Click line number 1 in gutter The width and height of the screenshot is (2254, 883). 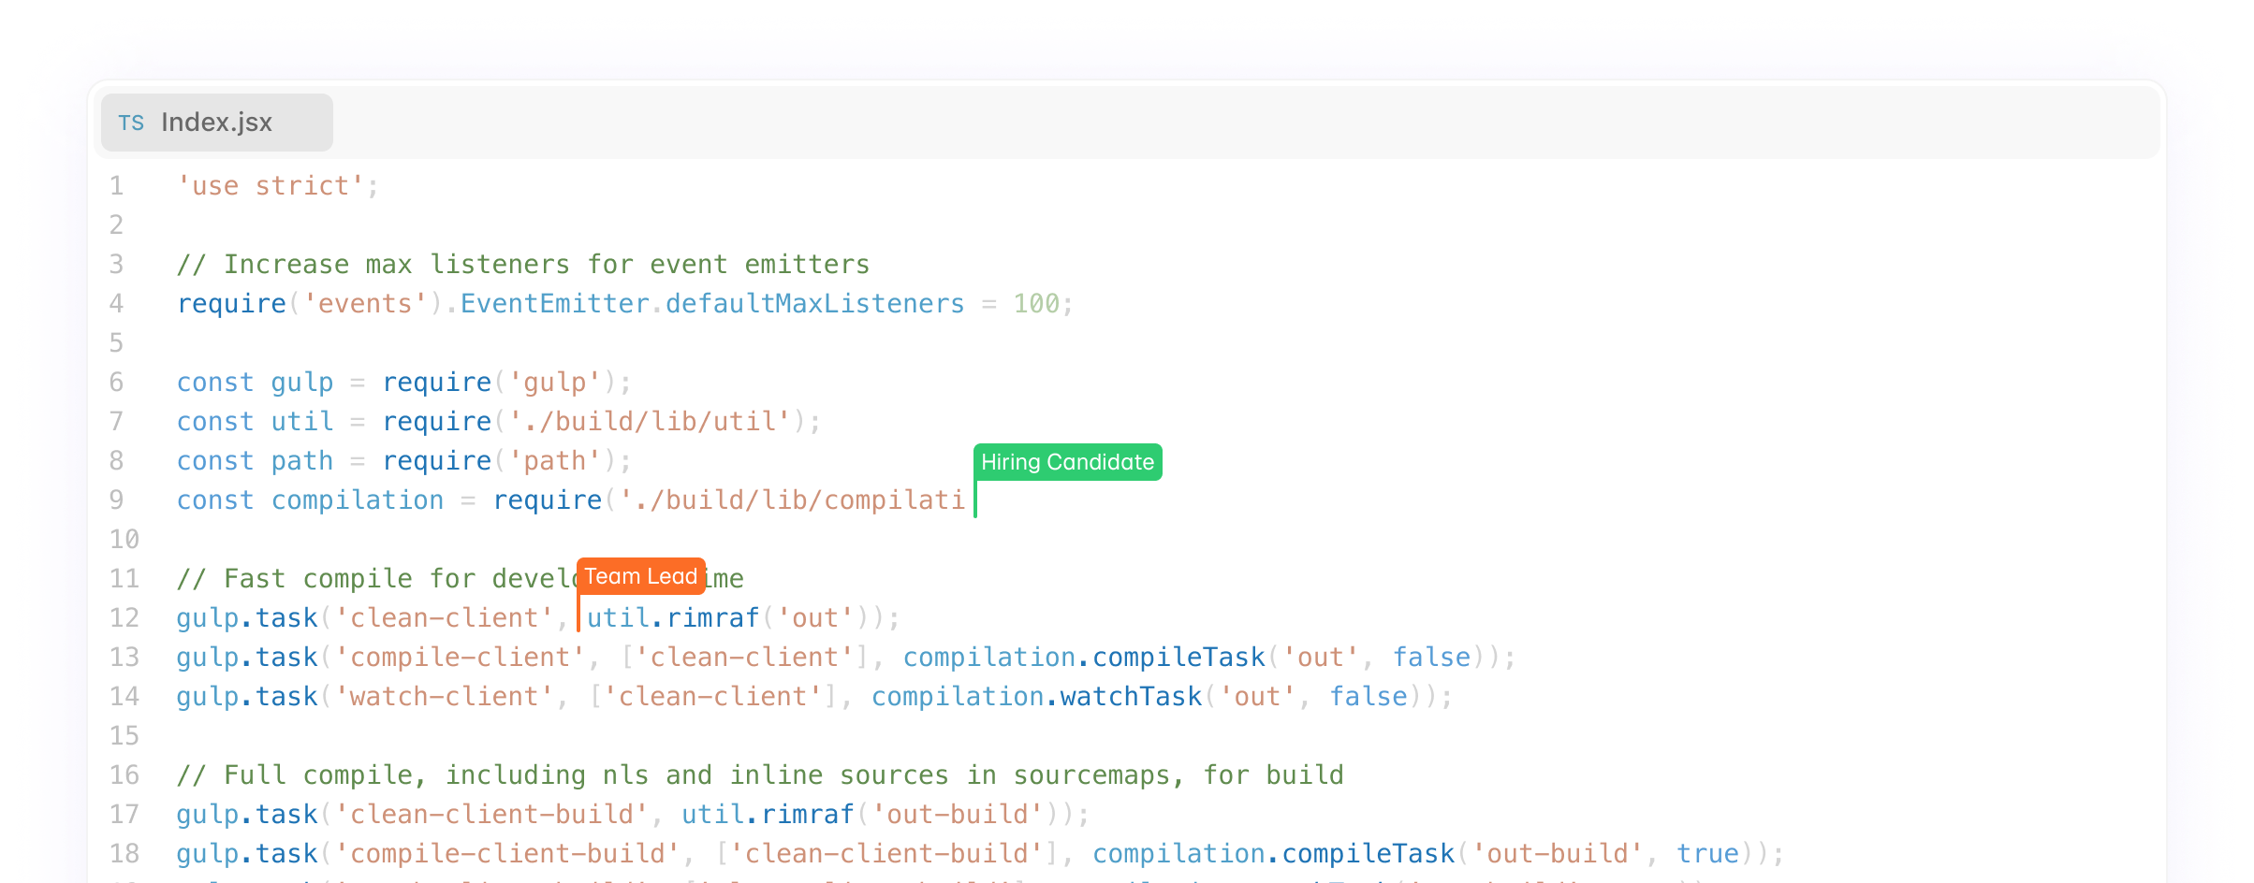pyautogui.click(x=116, y=186)
